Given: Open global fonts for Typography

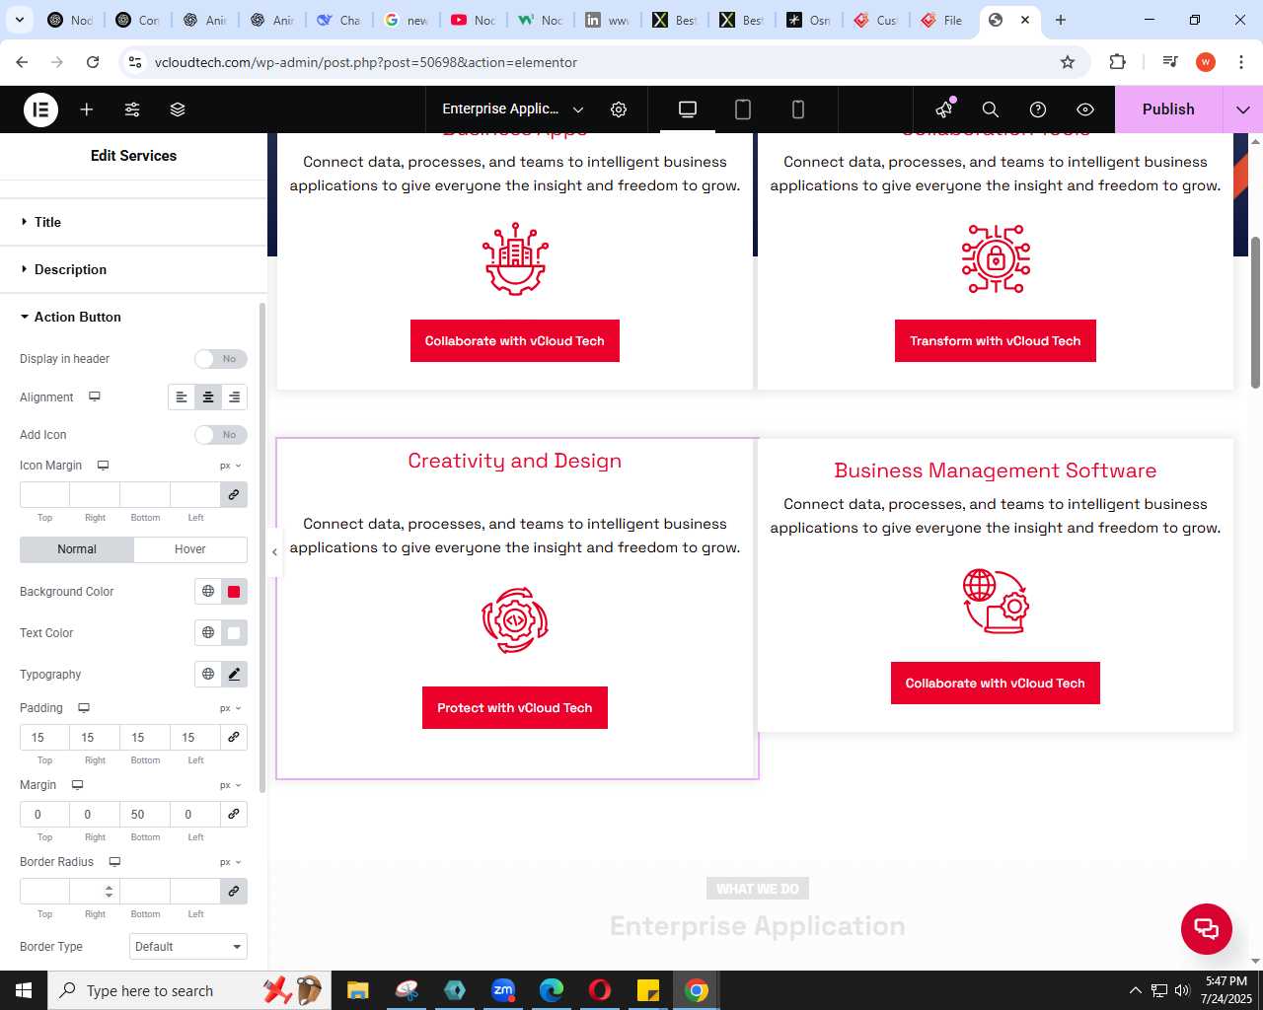Looking at the screenshot, I should point(208,675).
